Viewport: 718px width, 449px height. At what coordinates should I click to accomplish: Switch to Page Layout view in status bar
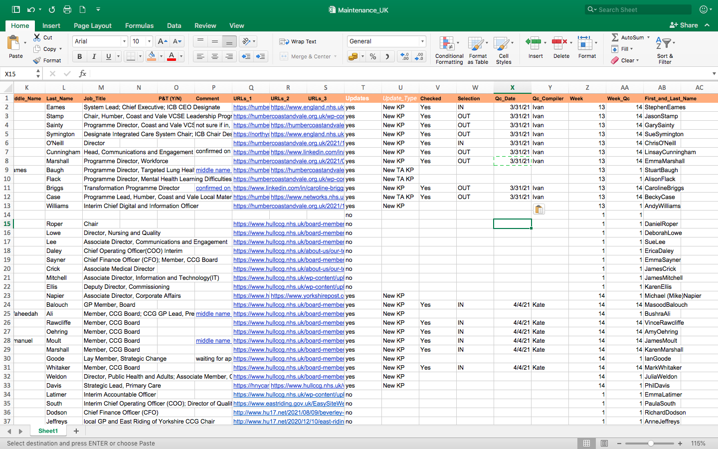point(604,444)
